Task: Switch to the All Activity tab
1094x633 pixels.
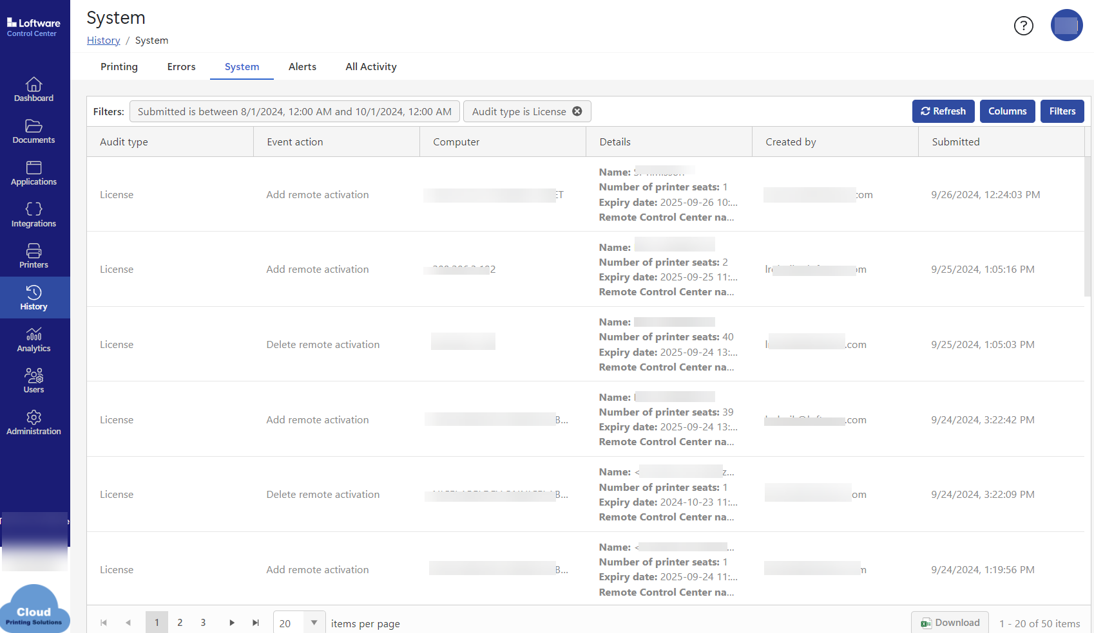Action: (371, 67)
